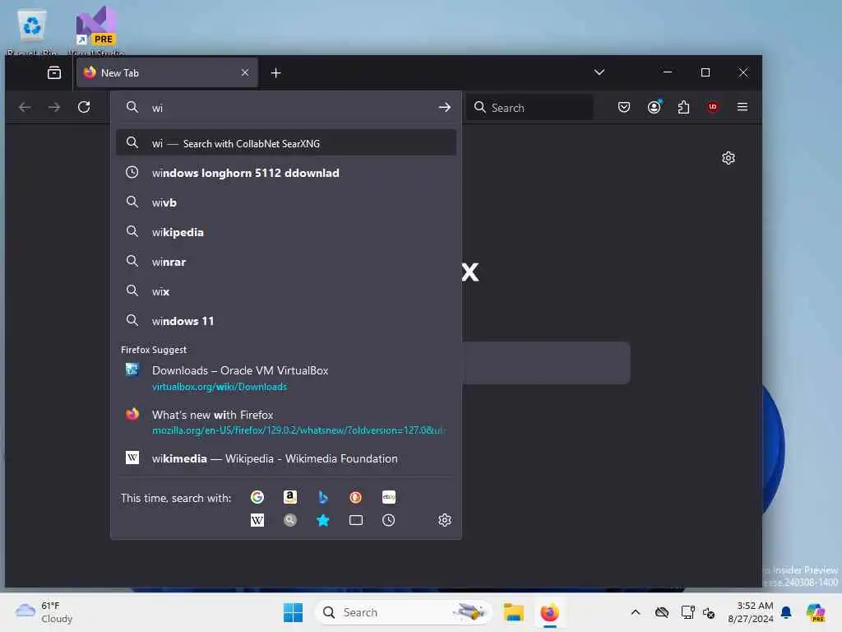
Task: Search open tabs using the tab icon
Action: click(355, 520)
